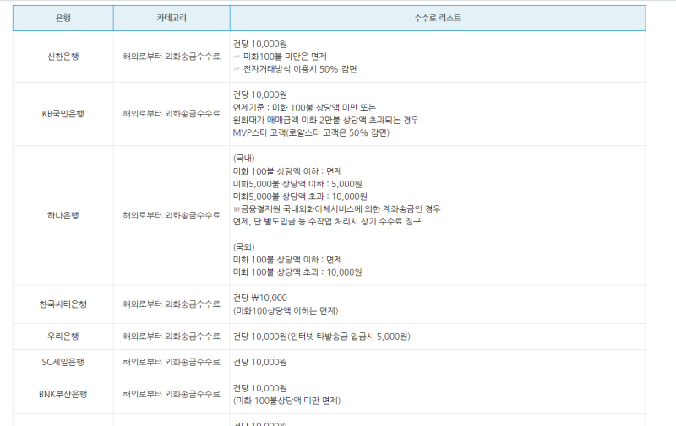Screen dimensions: 676x426
Task: Click 해외로부터 외화송금수수료 in KB국민은행 row
Action: pyautogui.click(x=172, y=114)
